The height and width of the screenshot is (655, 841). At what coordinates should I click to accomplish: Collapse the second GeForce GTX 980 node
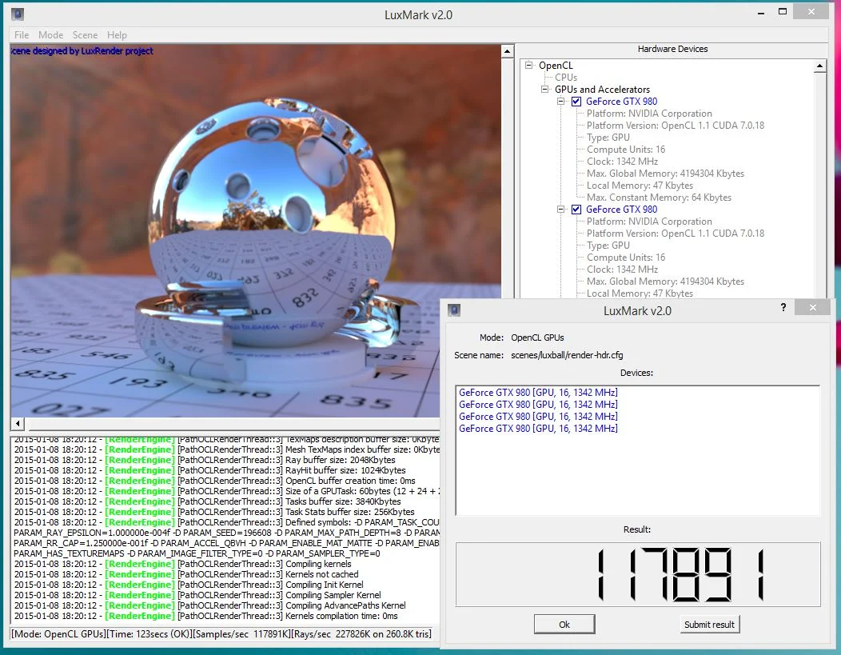pyautogui.click(x=561, y=210)
